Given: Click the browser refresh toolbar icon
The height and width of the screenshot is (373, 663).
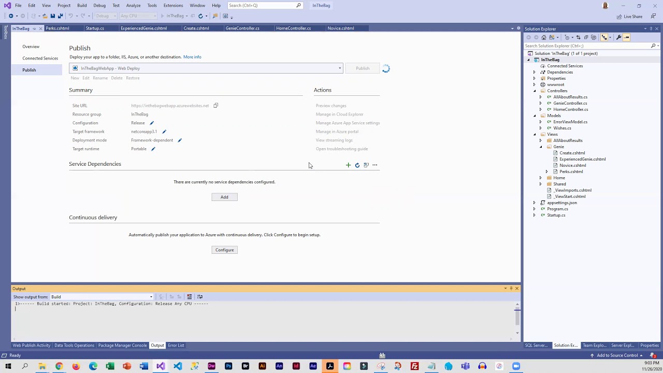Looking at the screenshot, I should point(200,16).
